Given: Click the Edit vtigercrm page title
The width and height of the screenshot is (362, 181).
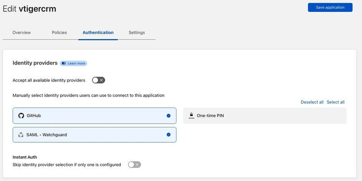Looking at the screenshot, I should tap(29, 9).
